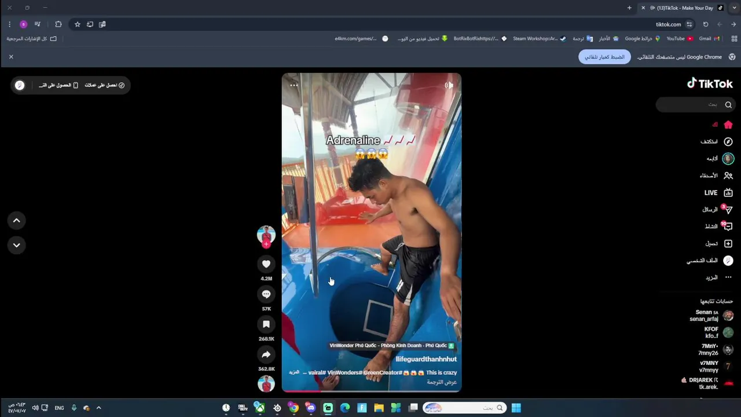Open File Explorer from the taskbar

[x=379, y=408]
